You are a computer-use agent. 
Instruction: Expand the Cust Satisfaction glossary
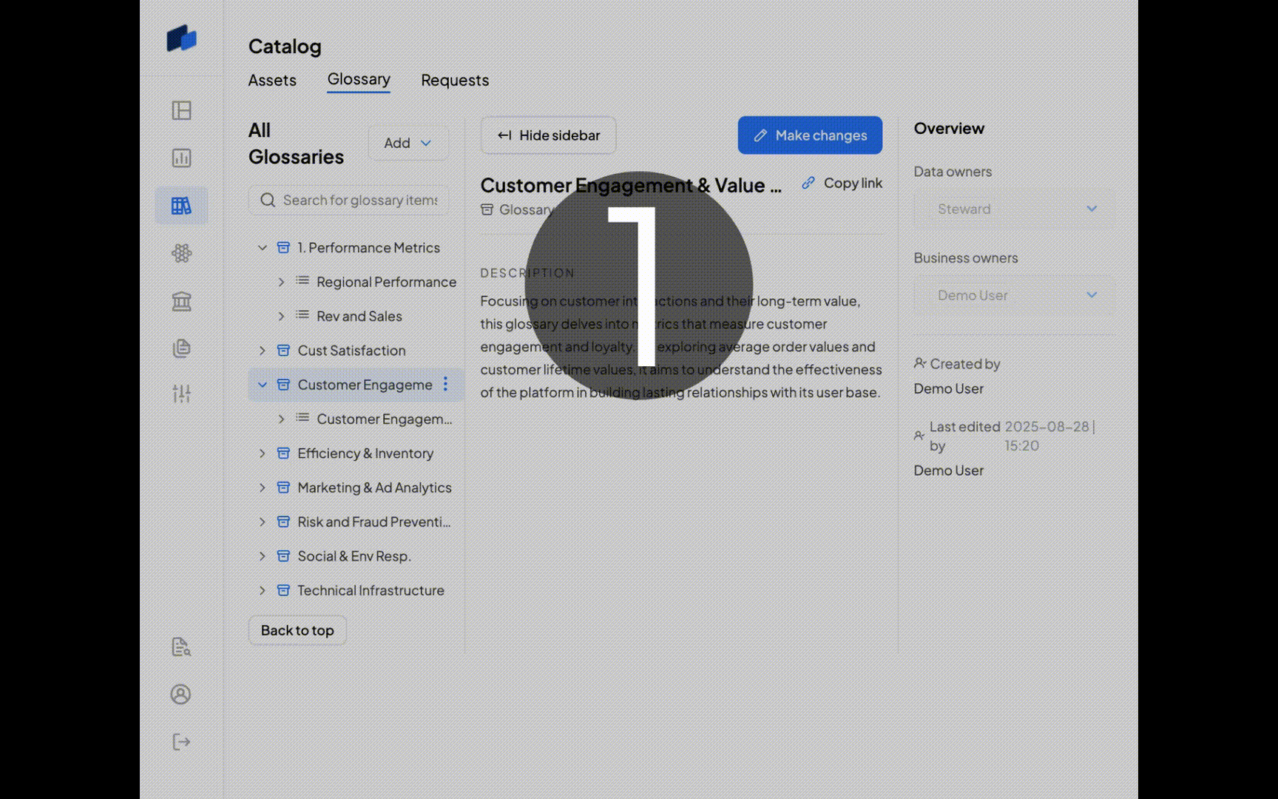[x=263, y=351]
